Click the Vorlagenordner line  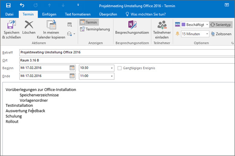point(34,100)
